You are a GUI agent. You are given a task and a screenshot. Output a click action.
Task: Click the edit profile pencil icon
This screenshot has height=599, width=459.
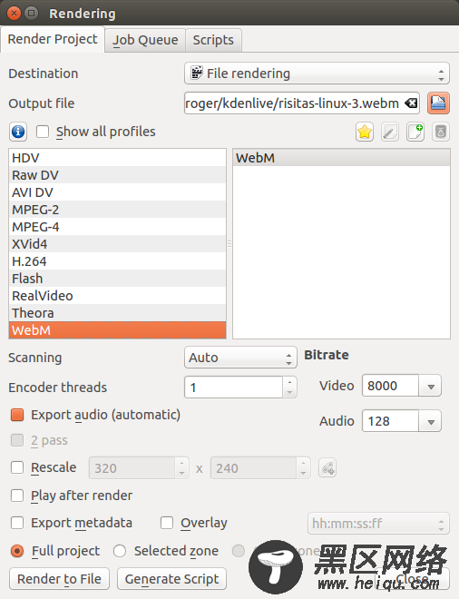[x=390, y=133]
